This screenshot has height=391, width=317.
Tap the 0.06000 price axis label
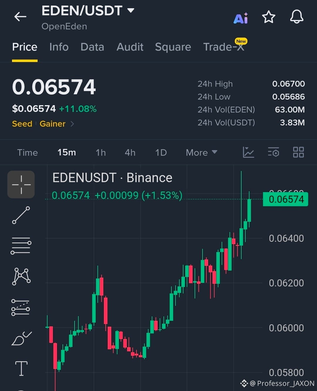286,328
